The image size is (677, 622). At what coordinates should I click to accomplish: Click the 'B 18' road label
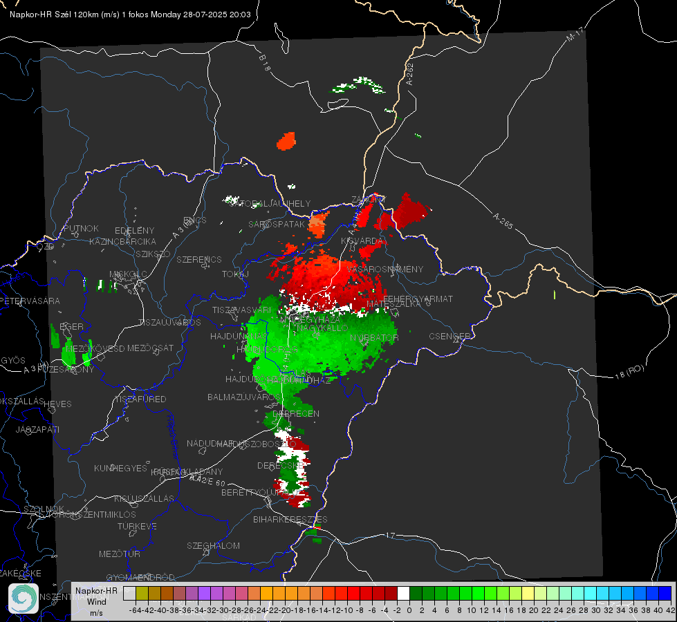265,63
